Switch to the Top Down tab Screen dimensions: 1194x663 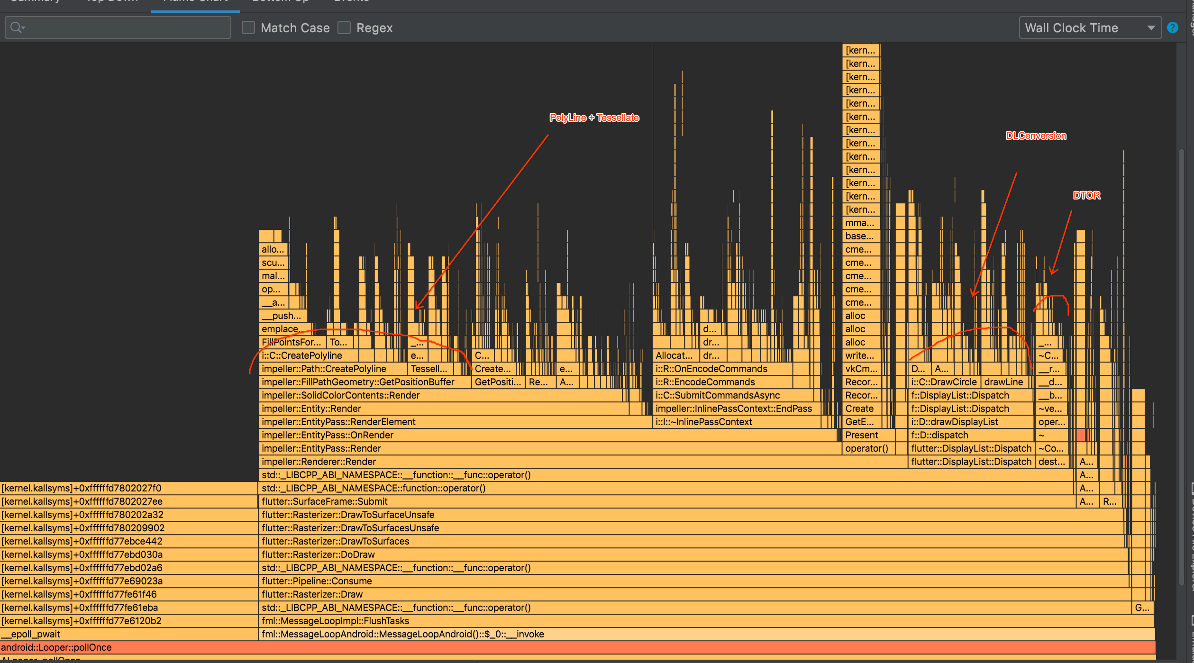click(112, 1)
